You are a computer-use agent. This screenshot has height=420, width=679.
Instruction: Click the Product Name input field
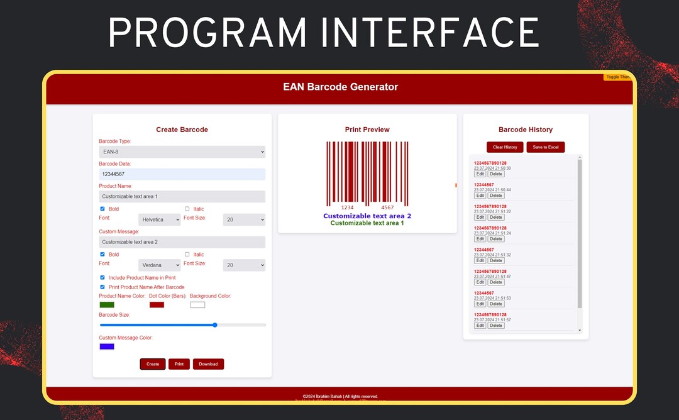(182, 197)
